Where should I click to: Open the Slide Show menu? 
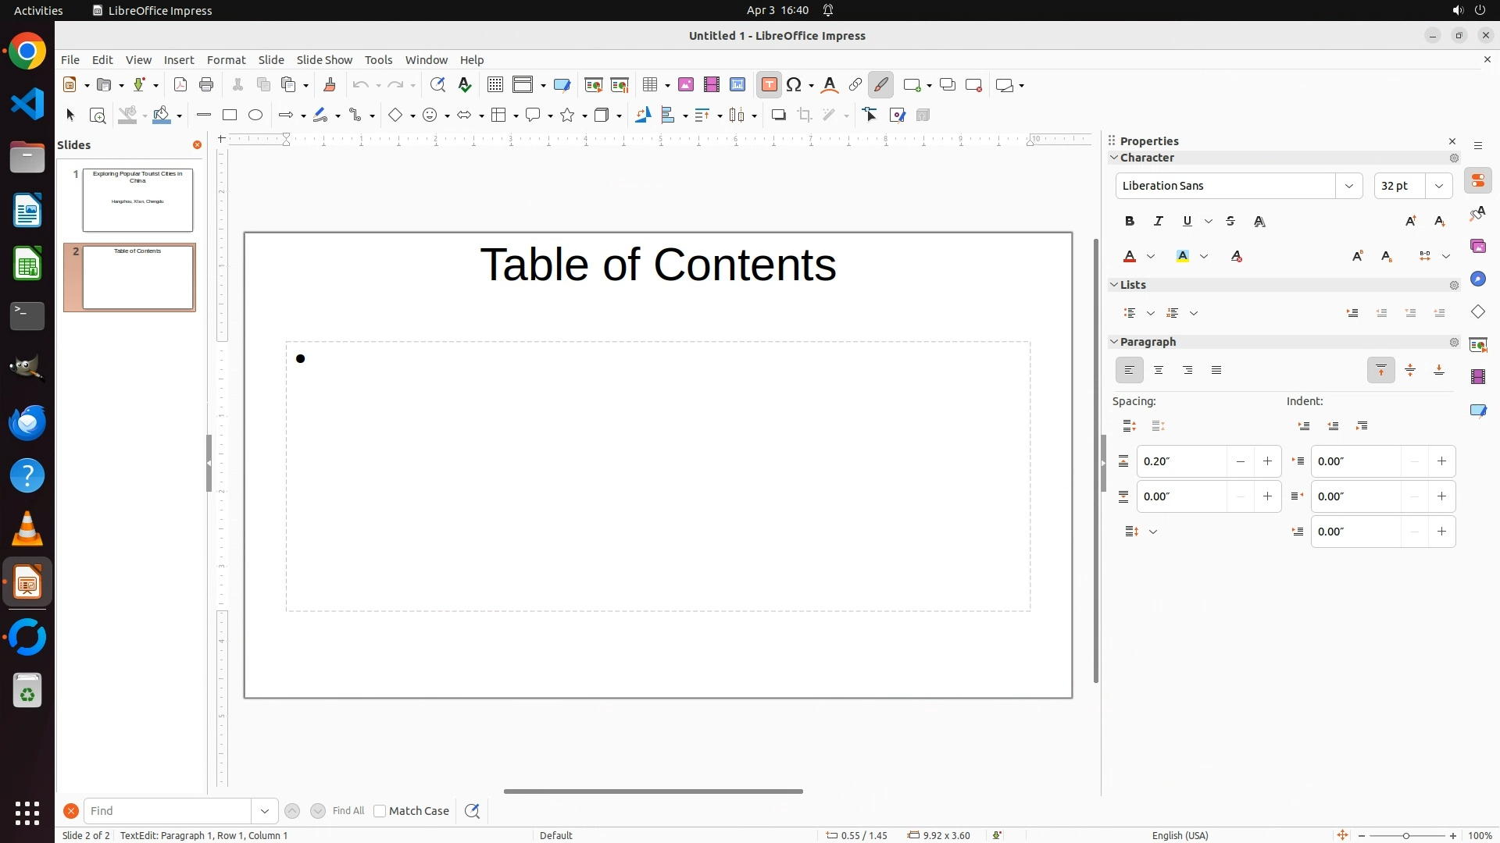324,60
